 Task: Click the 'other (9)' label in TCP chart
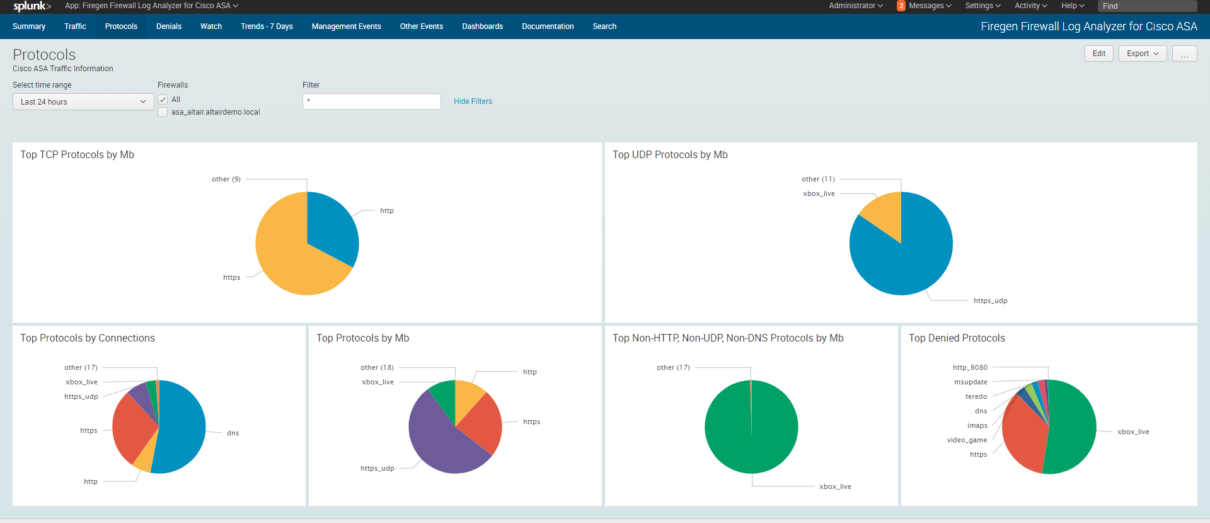pyautogui.click(x=226, y=180)
